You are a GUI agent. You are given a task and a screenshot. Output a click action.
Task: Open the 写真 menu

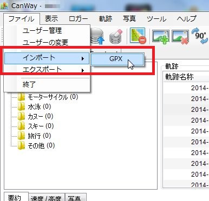click(x=129, y=19)
